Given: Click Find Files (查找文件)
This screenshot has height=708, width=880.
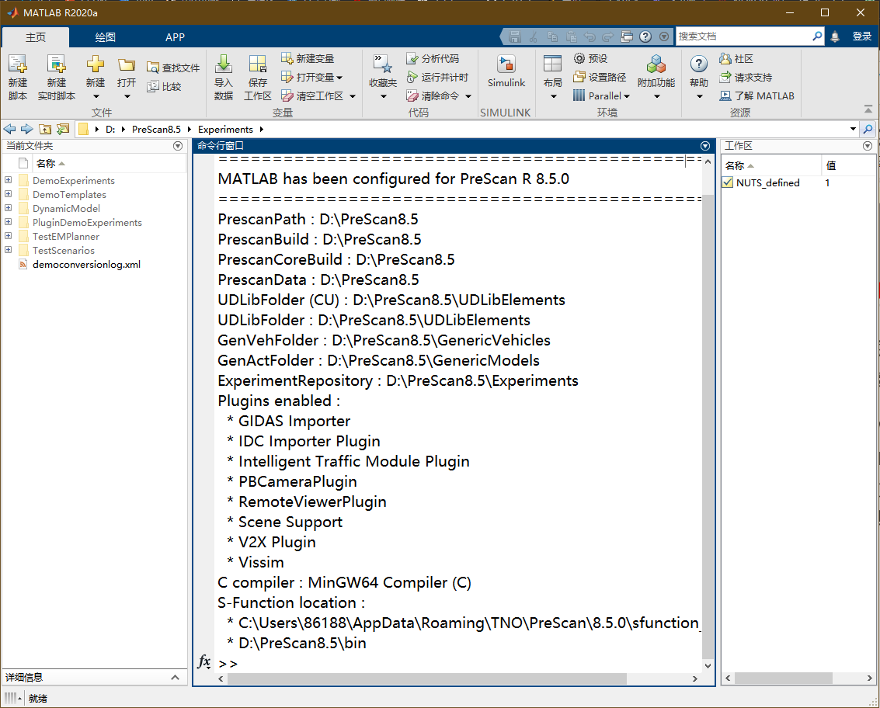Looking at the screenshot, I should point(173,68).
